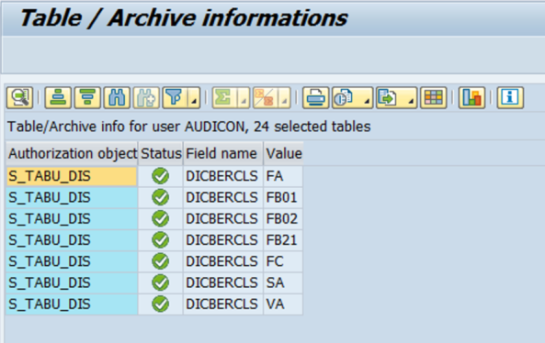This screenshot has width=545, height=343.
Task: Print the list with printer icon
Action: pos(315,97)
